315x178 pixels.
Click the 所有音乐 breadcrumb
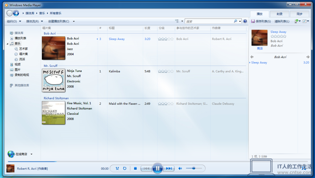pos(55,13)
